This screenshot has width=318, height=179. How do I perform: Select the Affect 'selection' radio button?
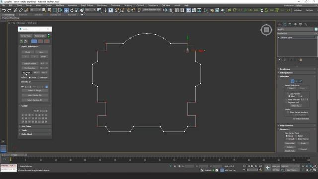click(39, 78)
